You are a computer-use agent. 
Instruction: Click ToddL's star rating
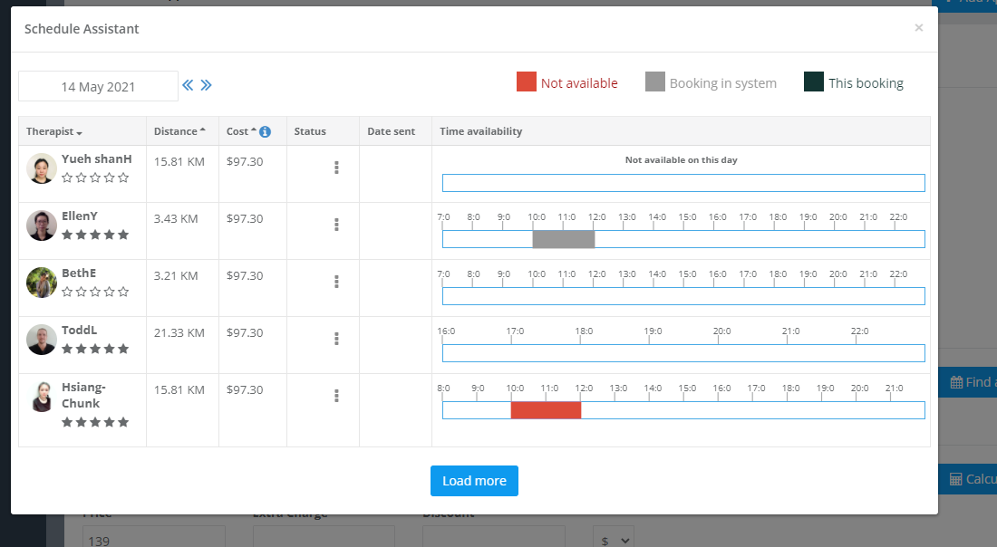tap(95, 349)
